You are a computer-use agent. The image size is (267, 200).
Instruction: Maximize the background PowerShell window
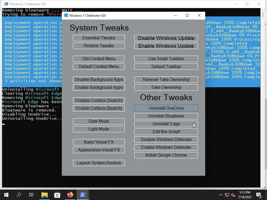[247, 4]
